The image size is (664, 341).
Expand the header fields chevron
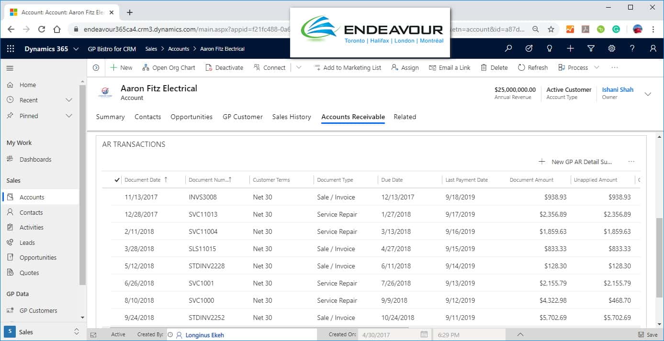point(648,94)
